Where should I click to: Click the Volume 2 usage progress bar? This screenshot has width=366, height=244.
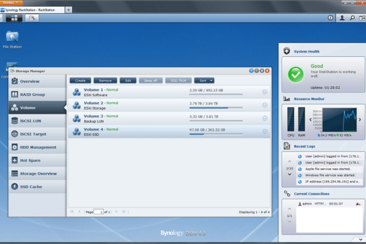pyautogui.click(x=216, y=108)
